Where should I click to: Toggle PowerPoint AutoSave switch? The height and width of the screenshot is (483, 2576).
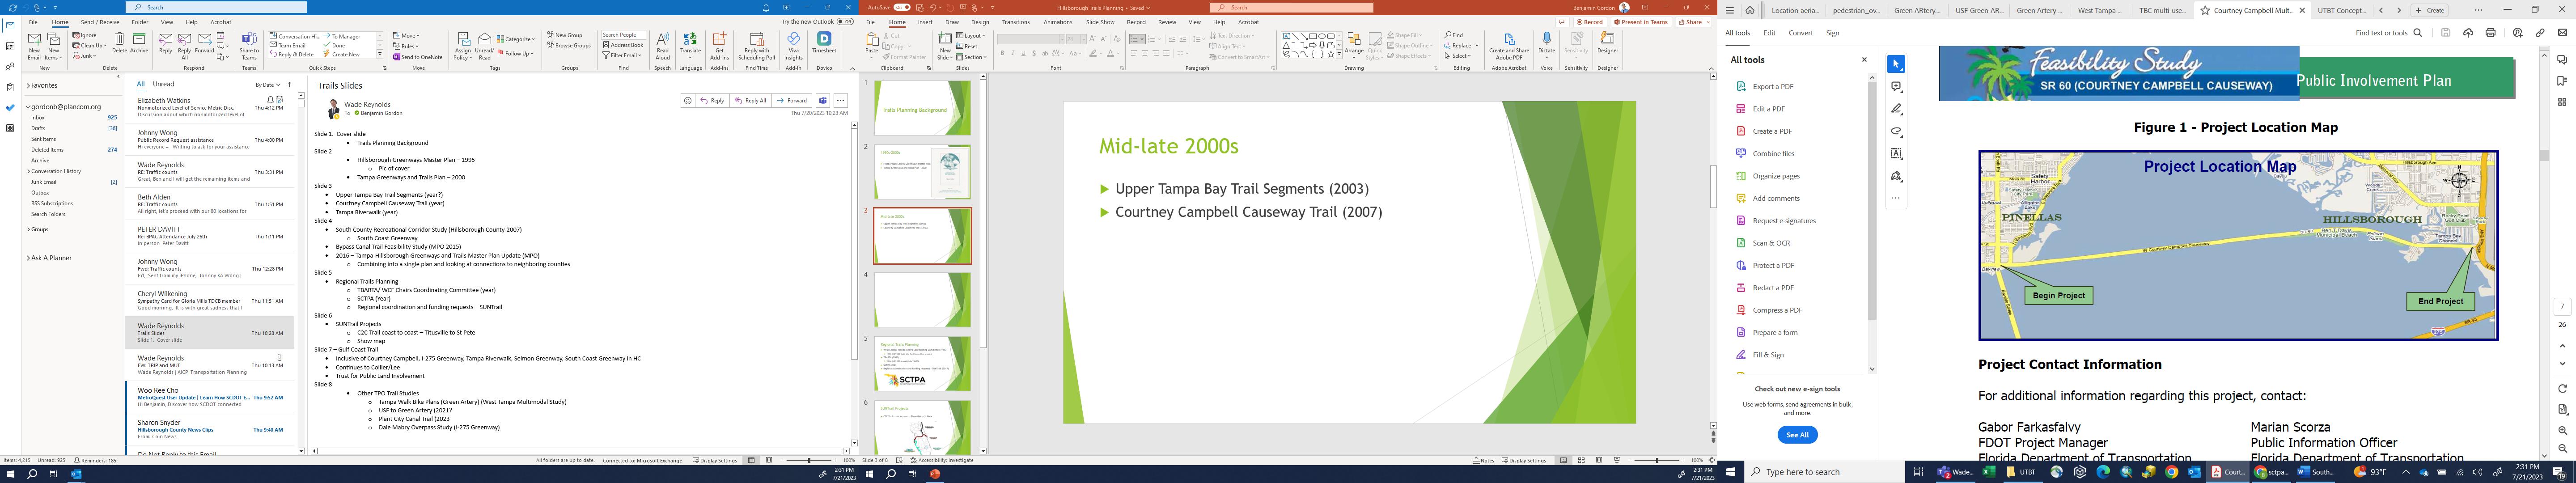click(x=902, y=7)
